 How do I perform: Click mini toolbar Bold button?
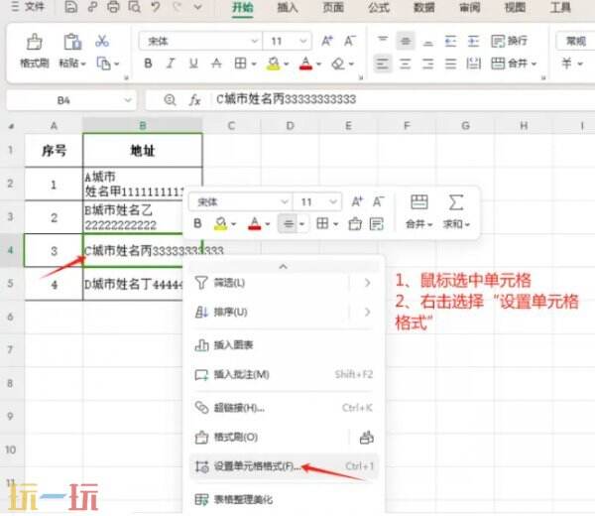[x=197, y=223]
